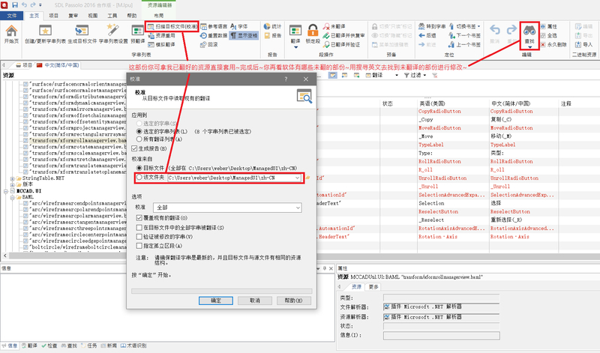Click the ? help button in dialog title
The height and width of the screenshot is (353, 600).
(286, 79)
